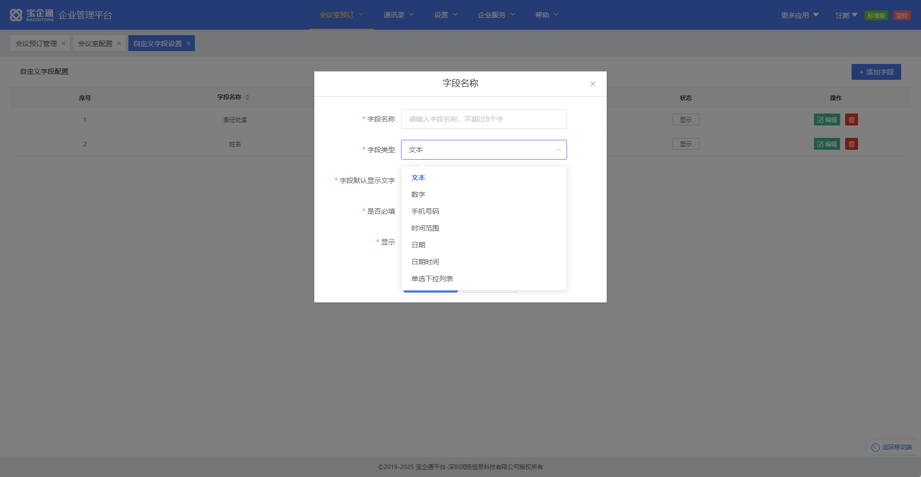Open the 汪燃 user dropdown
Screen dimensions: 921x477
(846, 15)
